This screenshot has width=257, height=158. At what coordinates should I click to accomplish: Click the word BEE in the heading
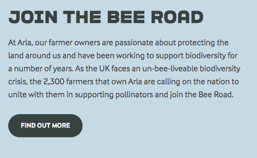[x=126, y=17]
